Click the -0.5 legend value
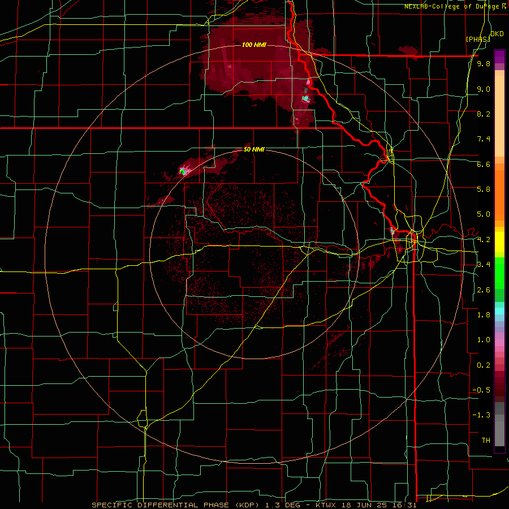The image size is (509, 509). click(x=481, y=390)
